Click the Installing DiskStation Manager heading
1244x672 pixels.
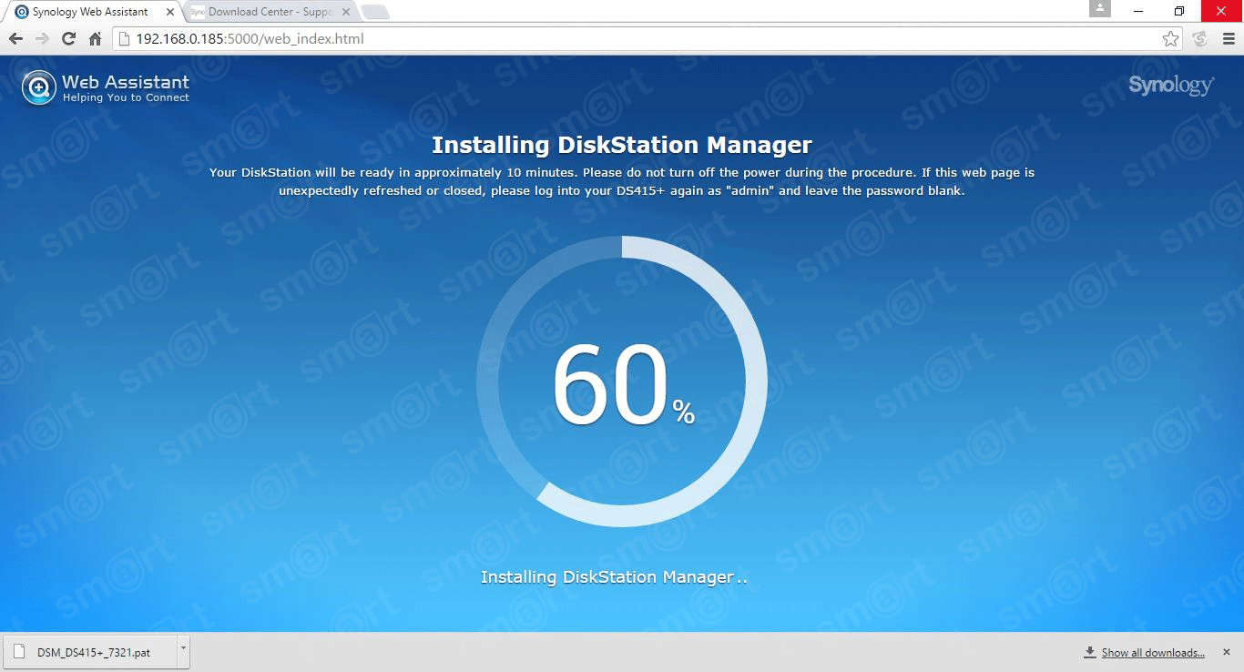(x=622, y=145)
